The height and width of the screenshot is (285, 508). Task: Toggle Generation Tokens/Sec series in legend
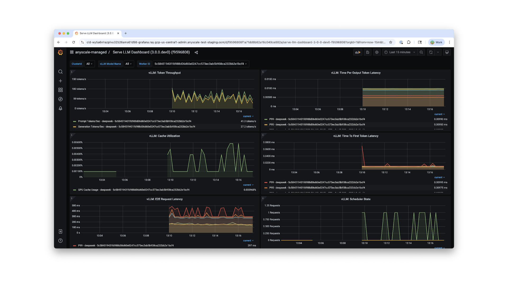coord(137,127)
